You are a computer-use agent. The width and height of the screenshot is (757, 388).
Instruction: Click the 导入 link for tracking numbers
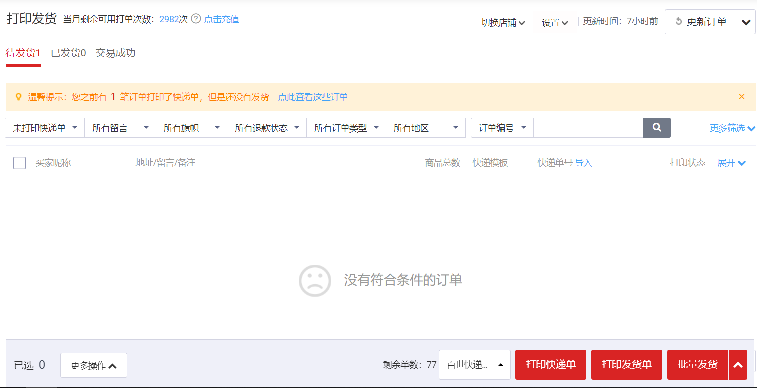pyautogui.click(x=583, y=163)
